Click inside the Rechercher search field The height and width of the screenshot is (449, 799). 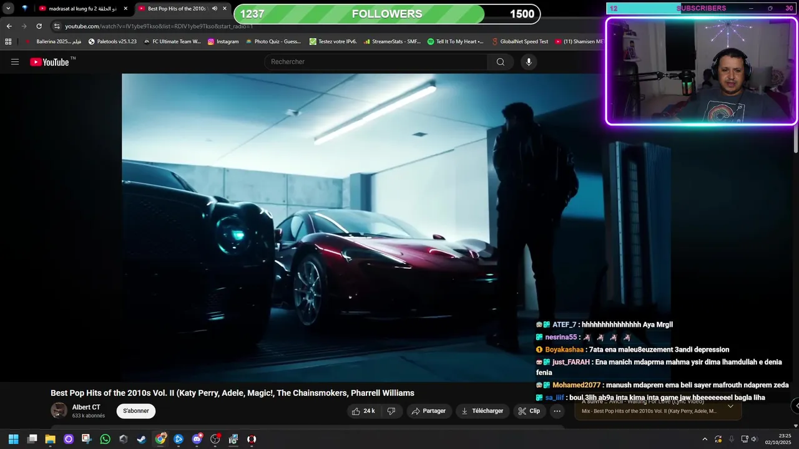click(x=376, y=62)
